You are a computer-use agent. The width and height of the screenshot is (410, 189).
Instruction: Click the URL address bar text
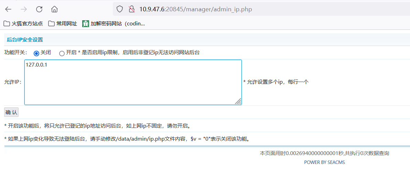click(x=196, y=10)
